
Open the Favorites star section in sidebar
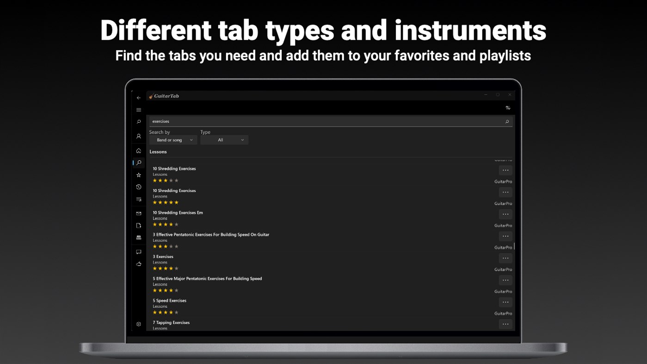coord(138,175)
